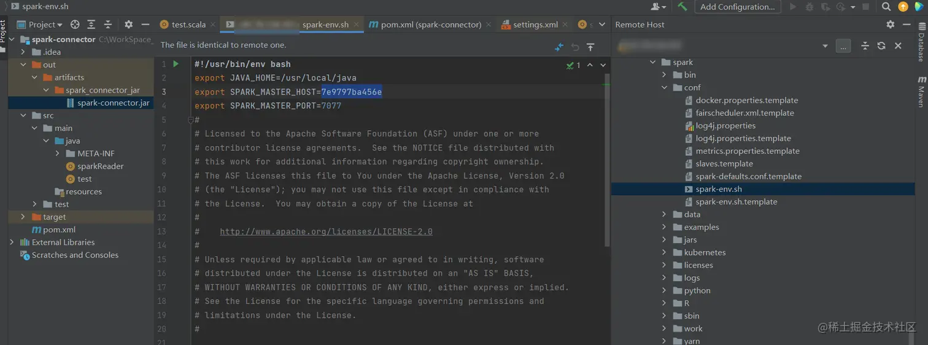Open the Apache LICENSE-2.0 link in editor
The image size is (928, 345).
point(326,231)
